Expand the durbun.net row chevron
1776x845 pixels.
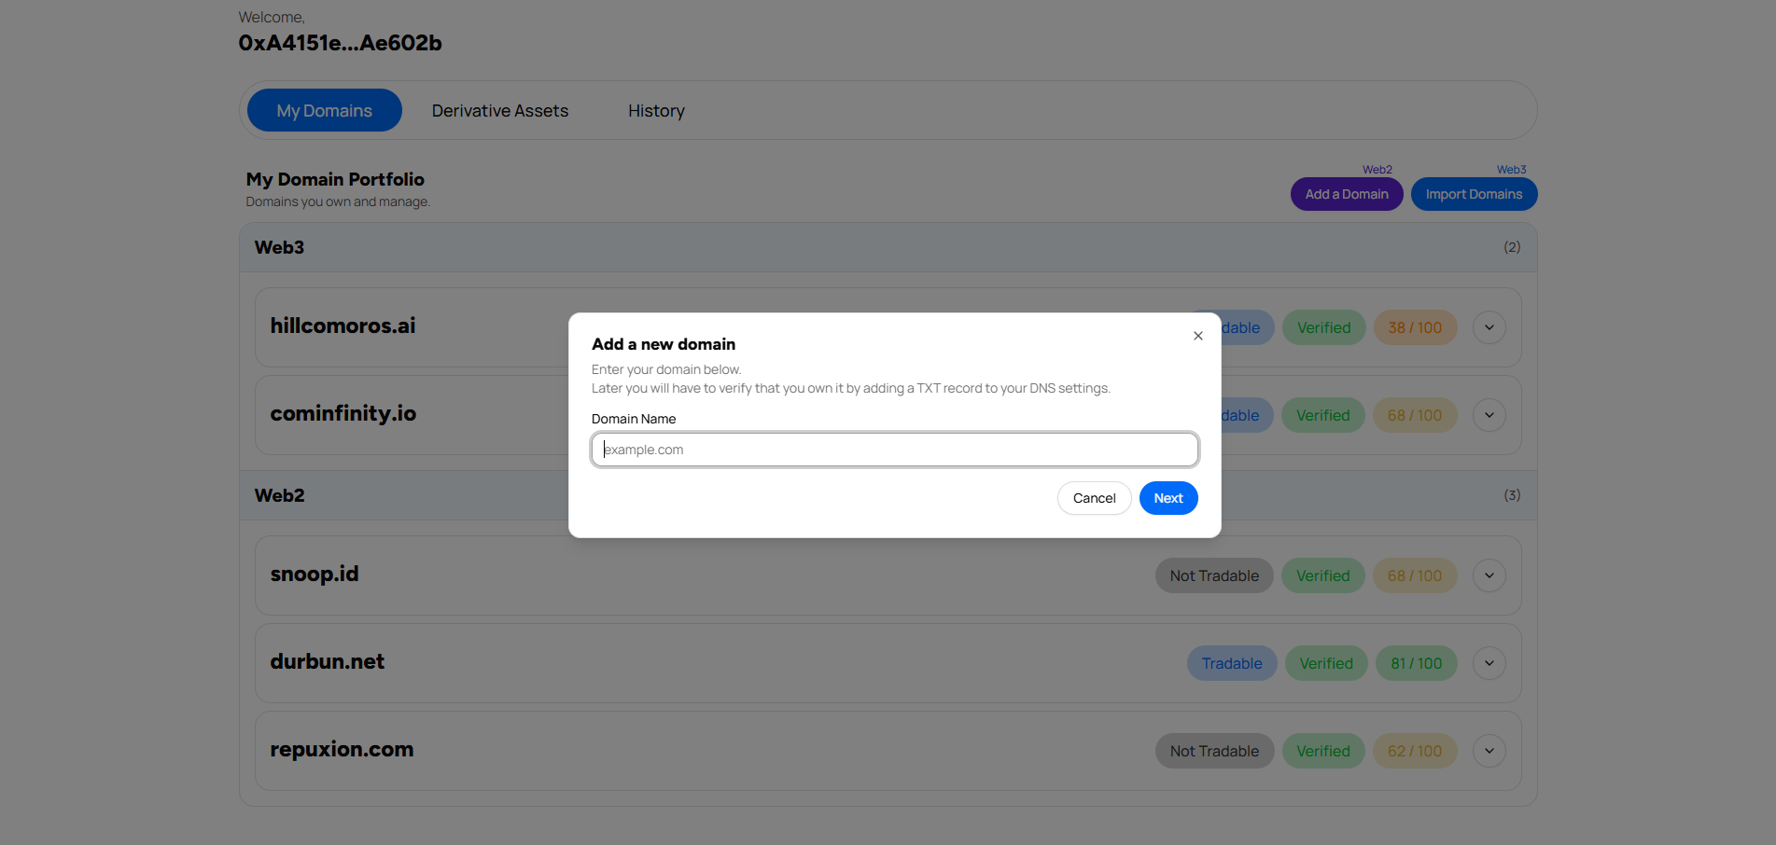point(1489,663)
